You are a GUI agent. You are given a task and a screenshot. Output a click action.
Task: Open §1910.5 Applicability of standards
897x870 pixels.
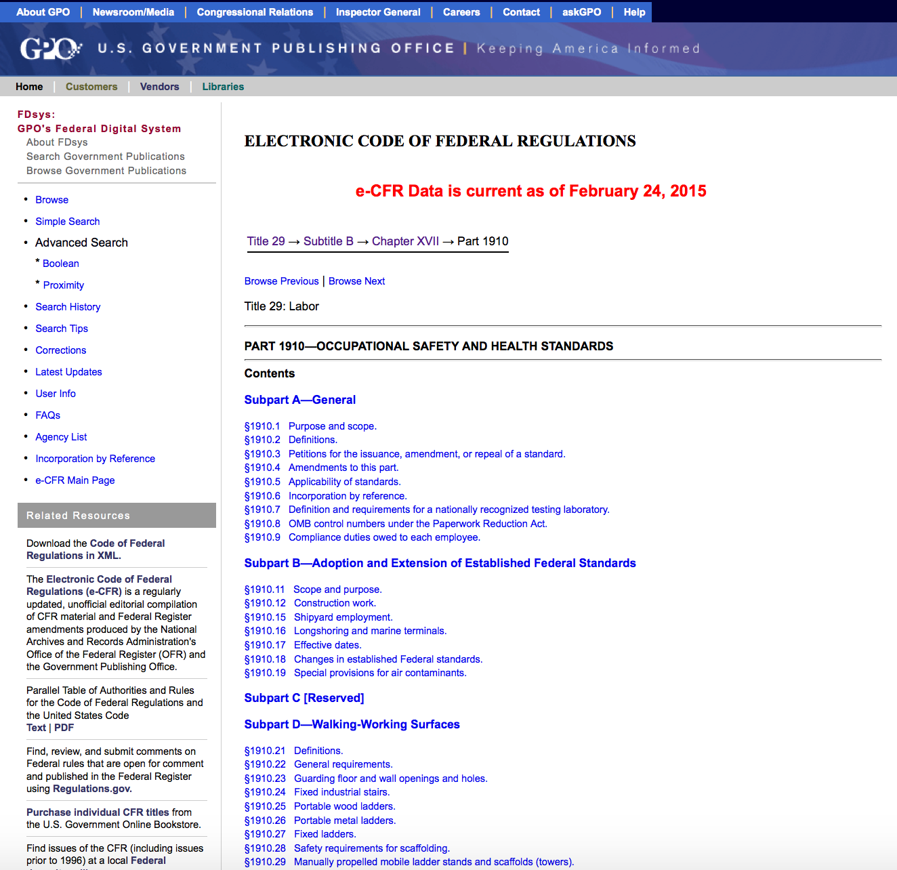[322, 482]
